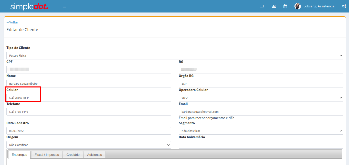349x165 pixels.
Task: Switch to the Fiscal / Impostos tab
Action: (47, 155)
